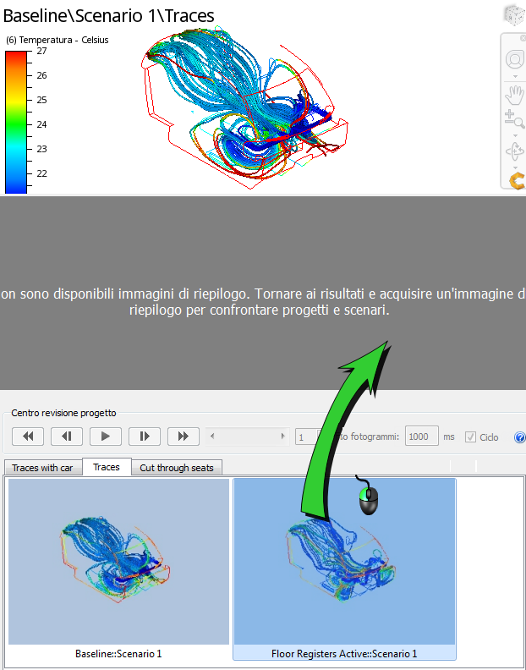Open the SteeringWheels navigation tool

[x=515, y=59]
